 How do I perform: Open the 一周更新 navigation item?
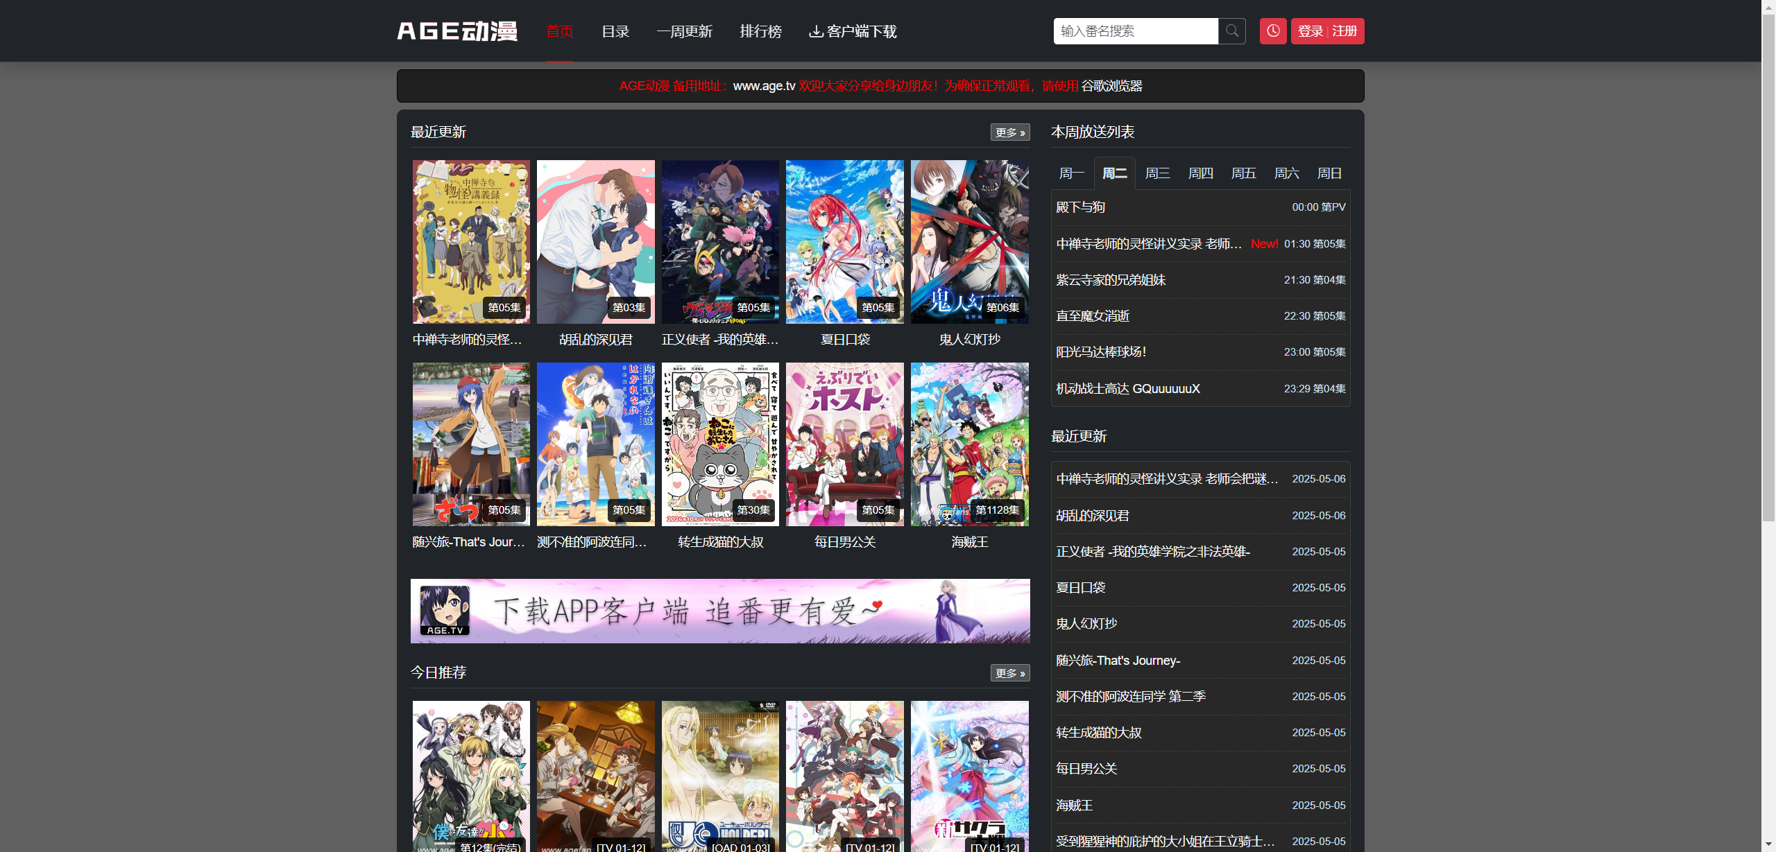tap(684, 31)
